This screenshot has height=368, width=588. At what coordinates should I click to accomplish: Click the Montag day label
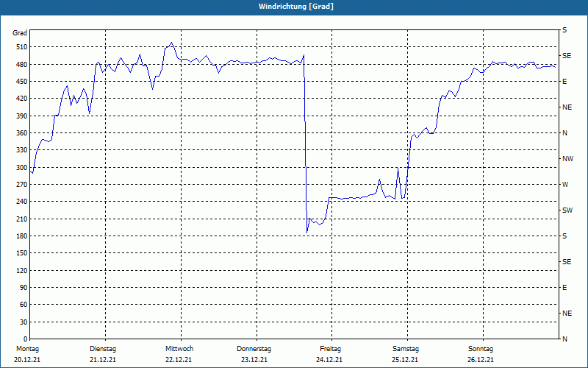pos(27,349)
